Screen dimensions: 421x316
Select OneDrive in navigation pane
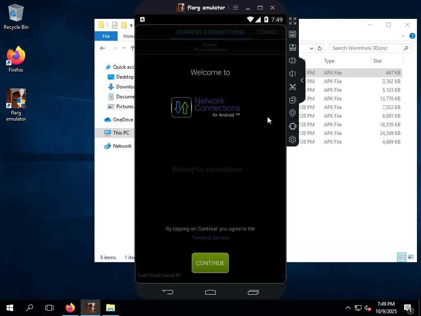pyautogui.click(x=119, y=120)
